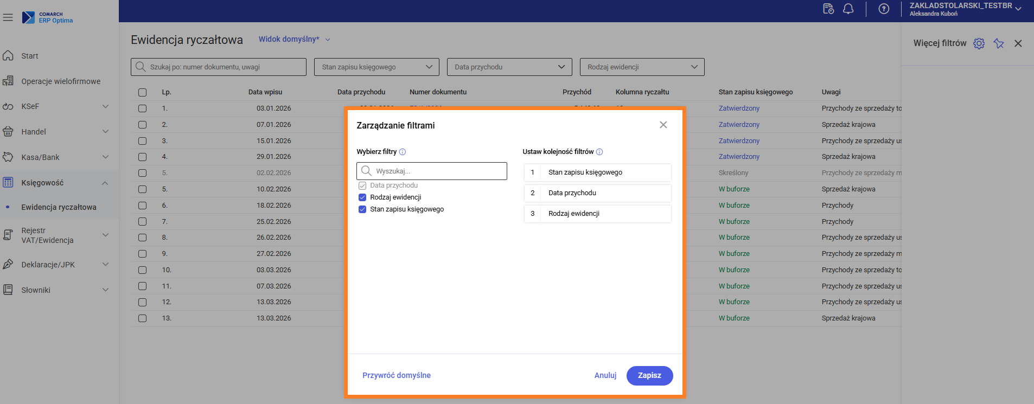Click info icon next to Ustaw kolejność filtrów
This screenshot has height=404, width=1034.
pyautogui.click(x=599, y=152)
